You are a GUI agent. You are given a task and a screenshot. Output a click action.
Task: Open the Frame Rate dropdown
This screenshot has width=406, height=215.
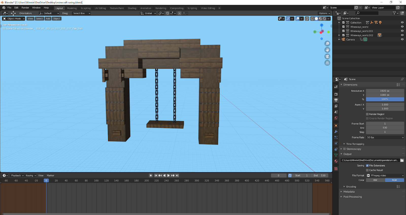385,137
